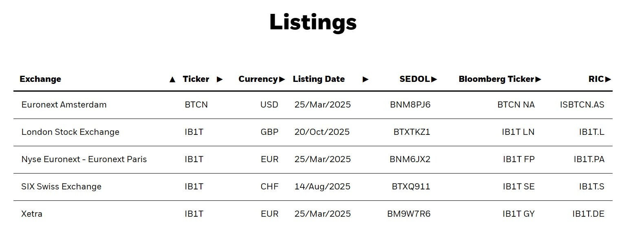Image resolution: width=633 pixels, height=233 pixels.
Task: Select the Euronext Amsterdam row
Action: pyautogui.click(x=64, y=105)
